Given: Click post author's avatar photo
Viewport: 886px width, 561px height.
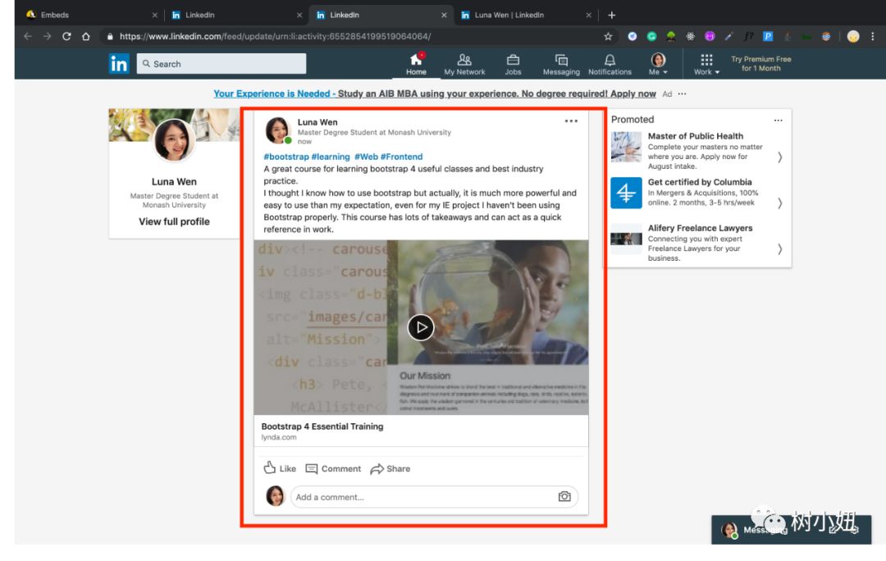Looking at the screenshot, I should tap(277, 130).
